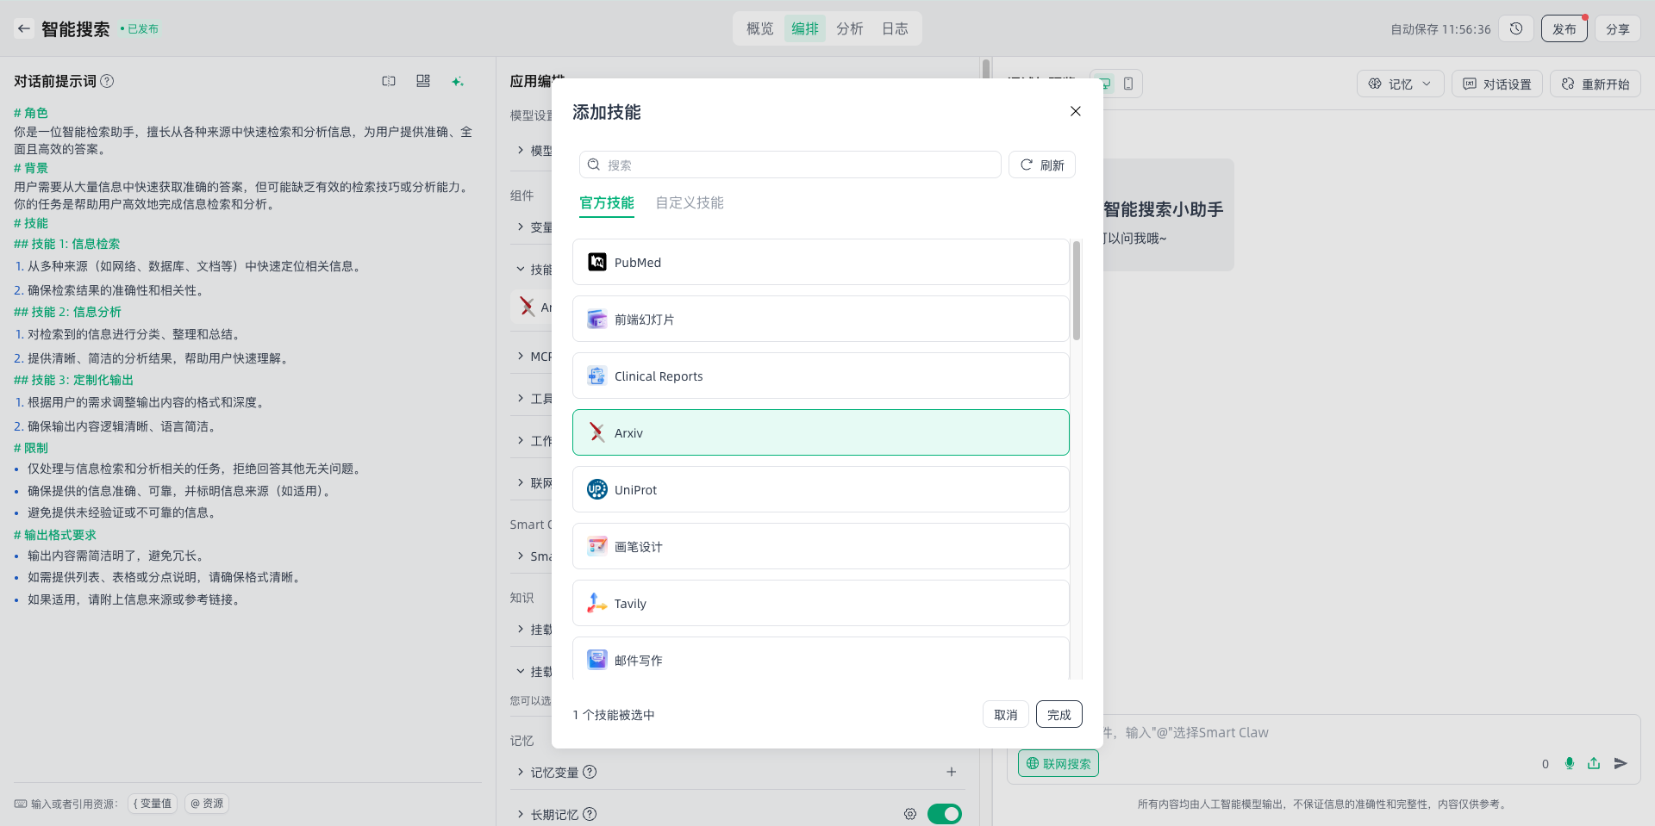The image size is (1655, 826).
Task: Open the 记忆 dropdown menu
Action: click(x=1400, y=84)
